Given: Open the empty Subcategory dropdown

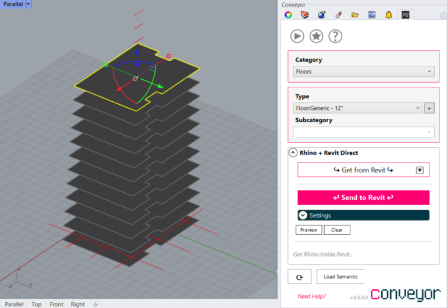Looking at the screenshot, I should pos(364,132).
